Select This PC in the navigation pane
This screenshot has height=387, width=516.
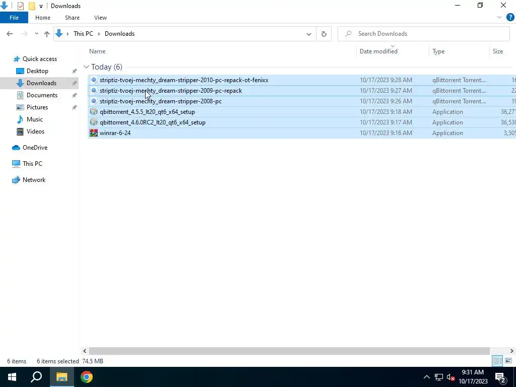coord(32,164)
